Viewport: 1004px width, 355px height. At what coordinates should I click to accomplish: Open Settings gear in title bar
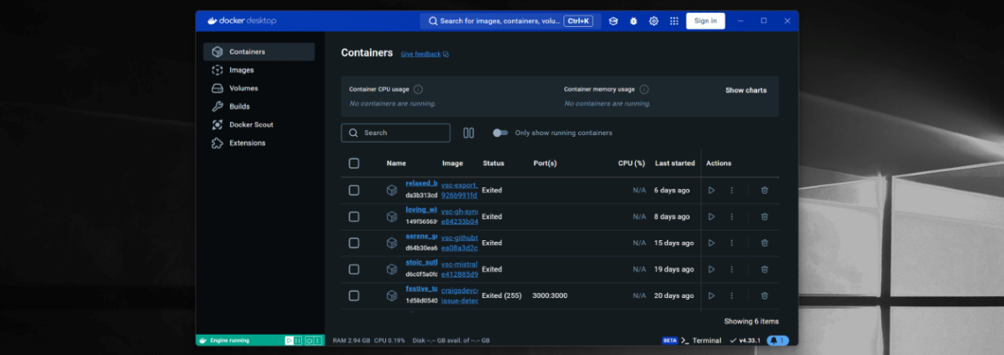point(654,21)
